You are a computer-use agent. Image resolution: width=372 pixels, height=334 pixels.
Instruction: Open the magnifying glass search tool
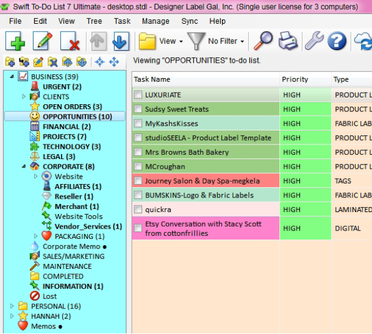[263, 41]
